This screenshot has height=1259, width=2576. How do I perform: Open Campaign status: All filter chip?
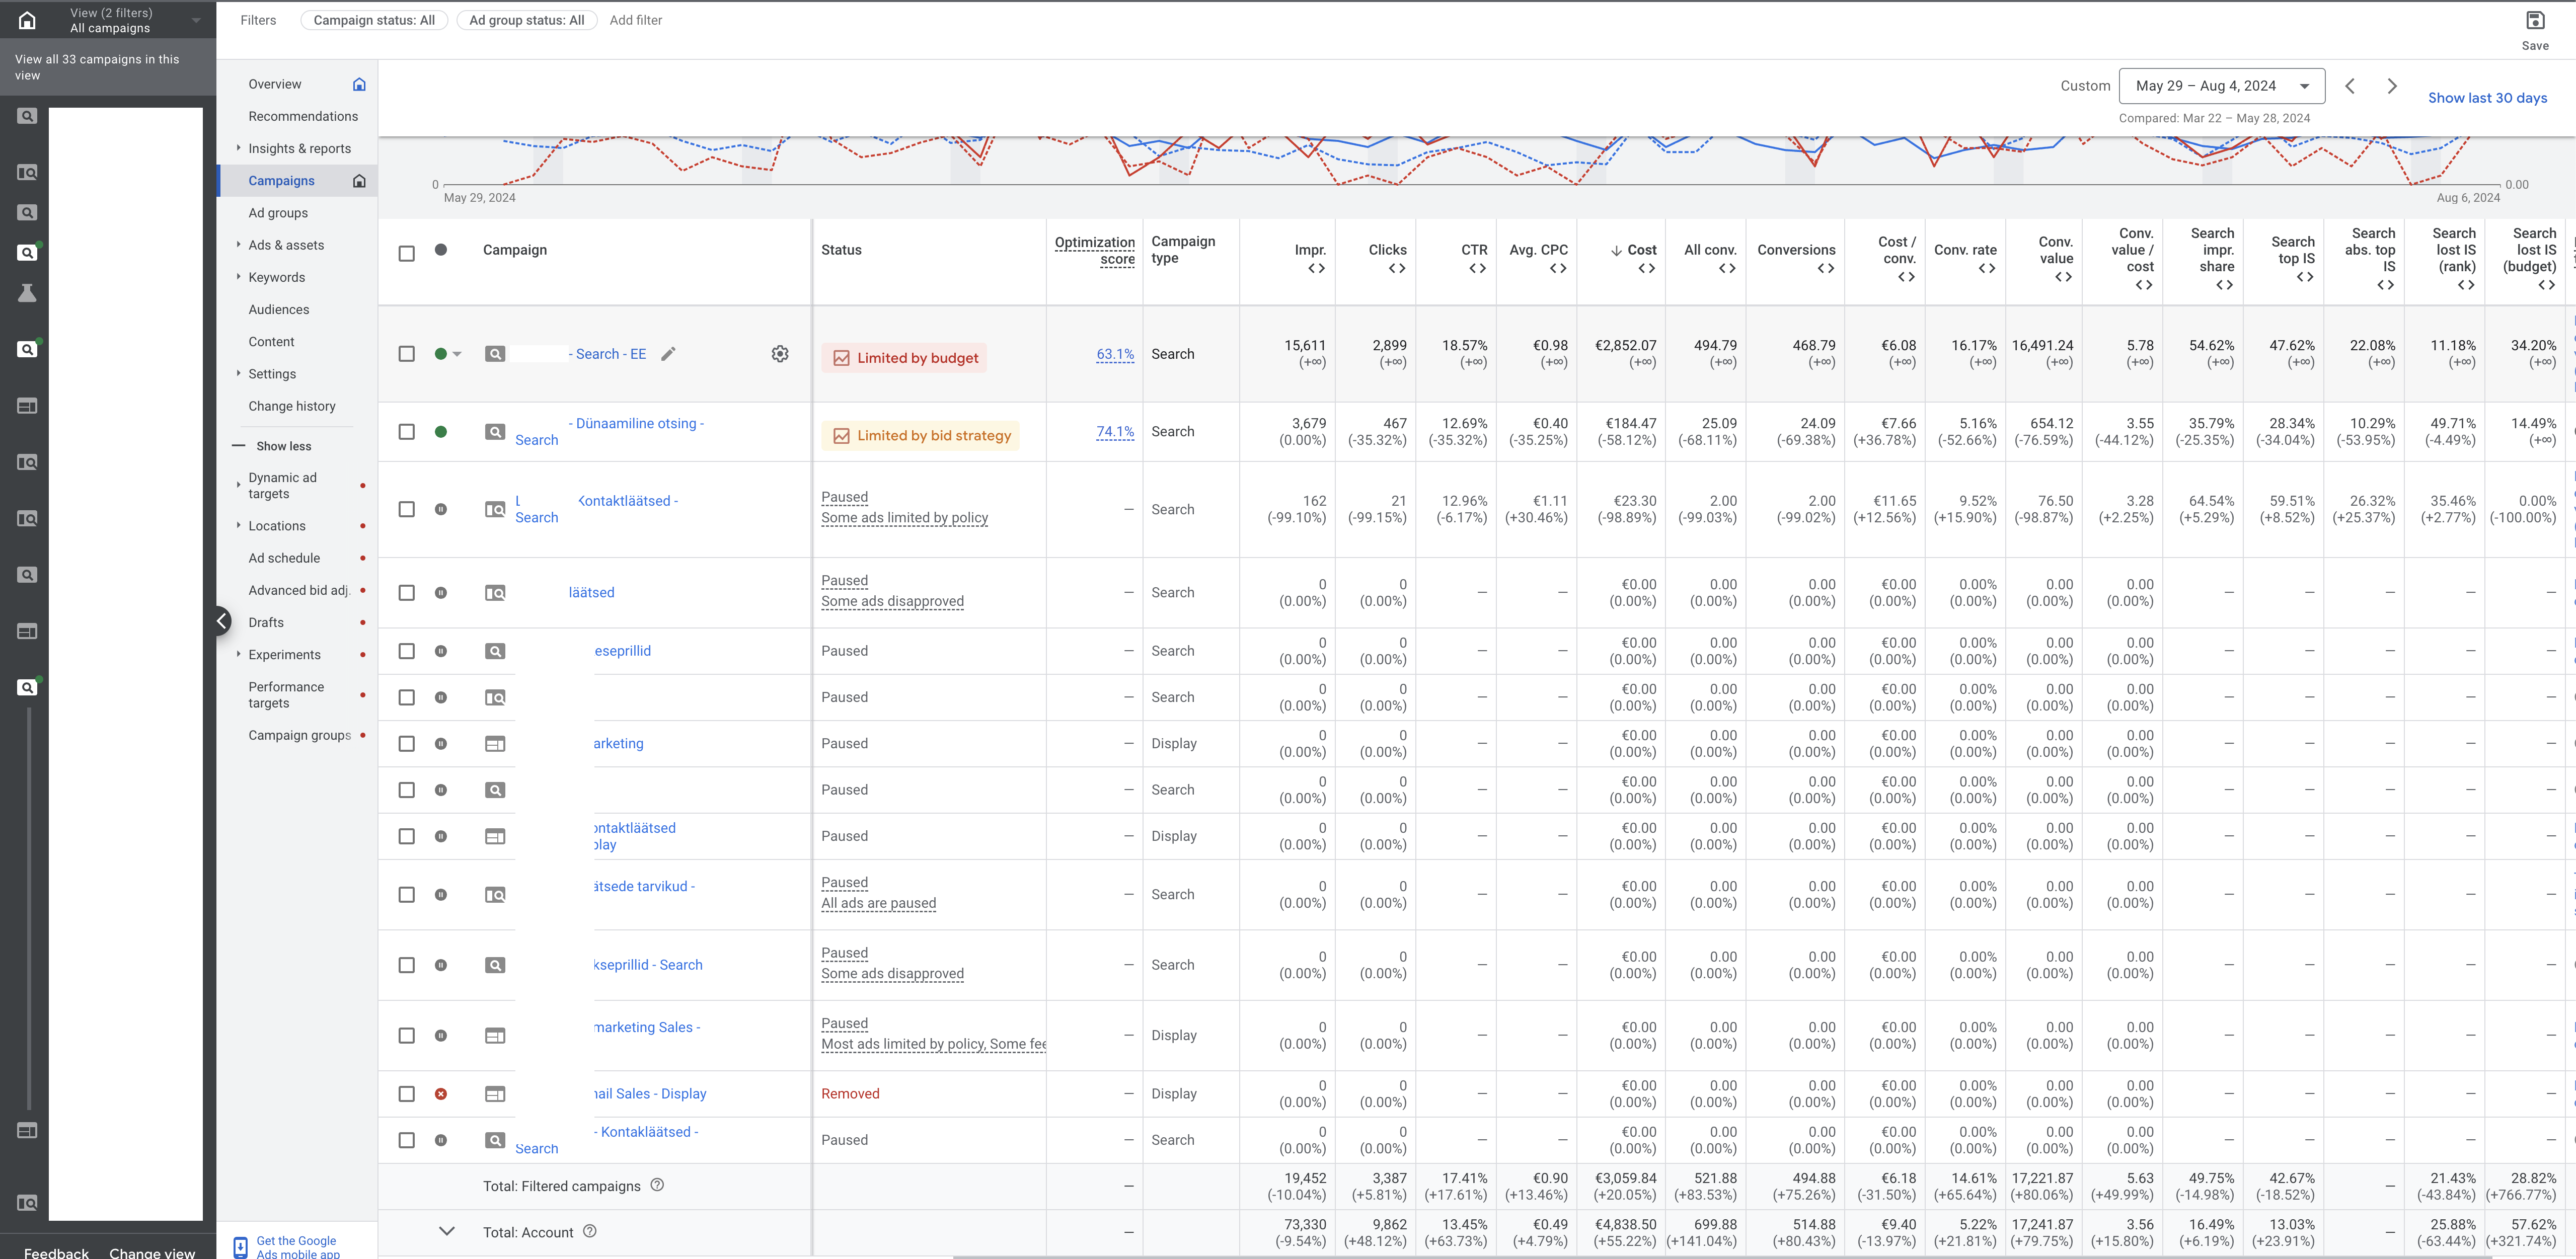pos(373,20)
